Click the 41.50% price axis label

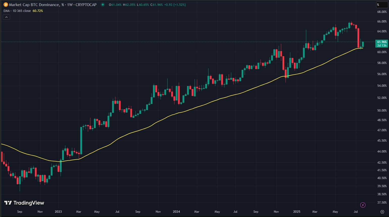coord(382,170)
